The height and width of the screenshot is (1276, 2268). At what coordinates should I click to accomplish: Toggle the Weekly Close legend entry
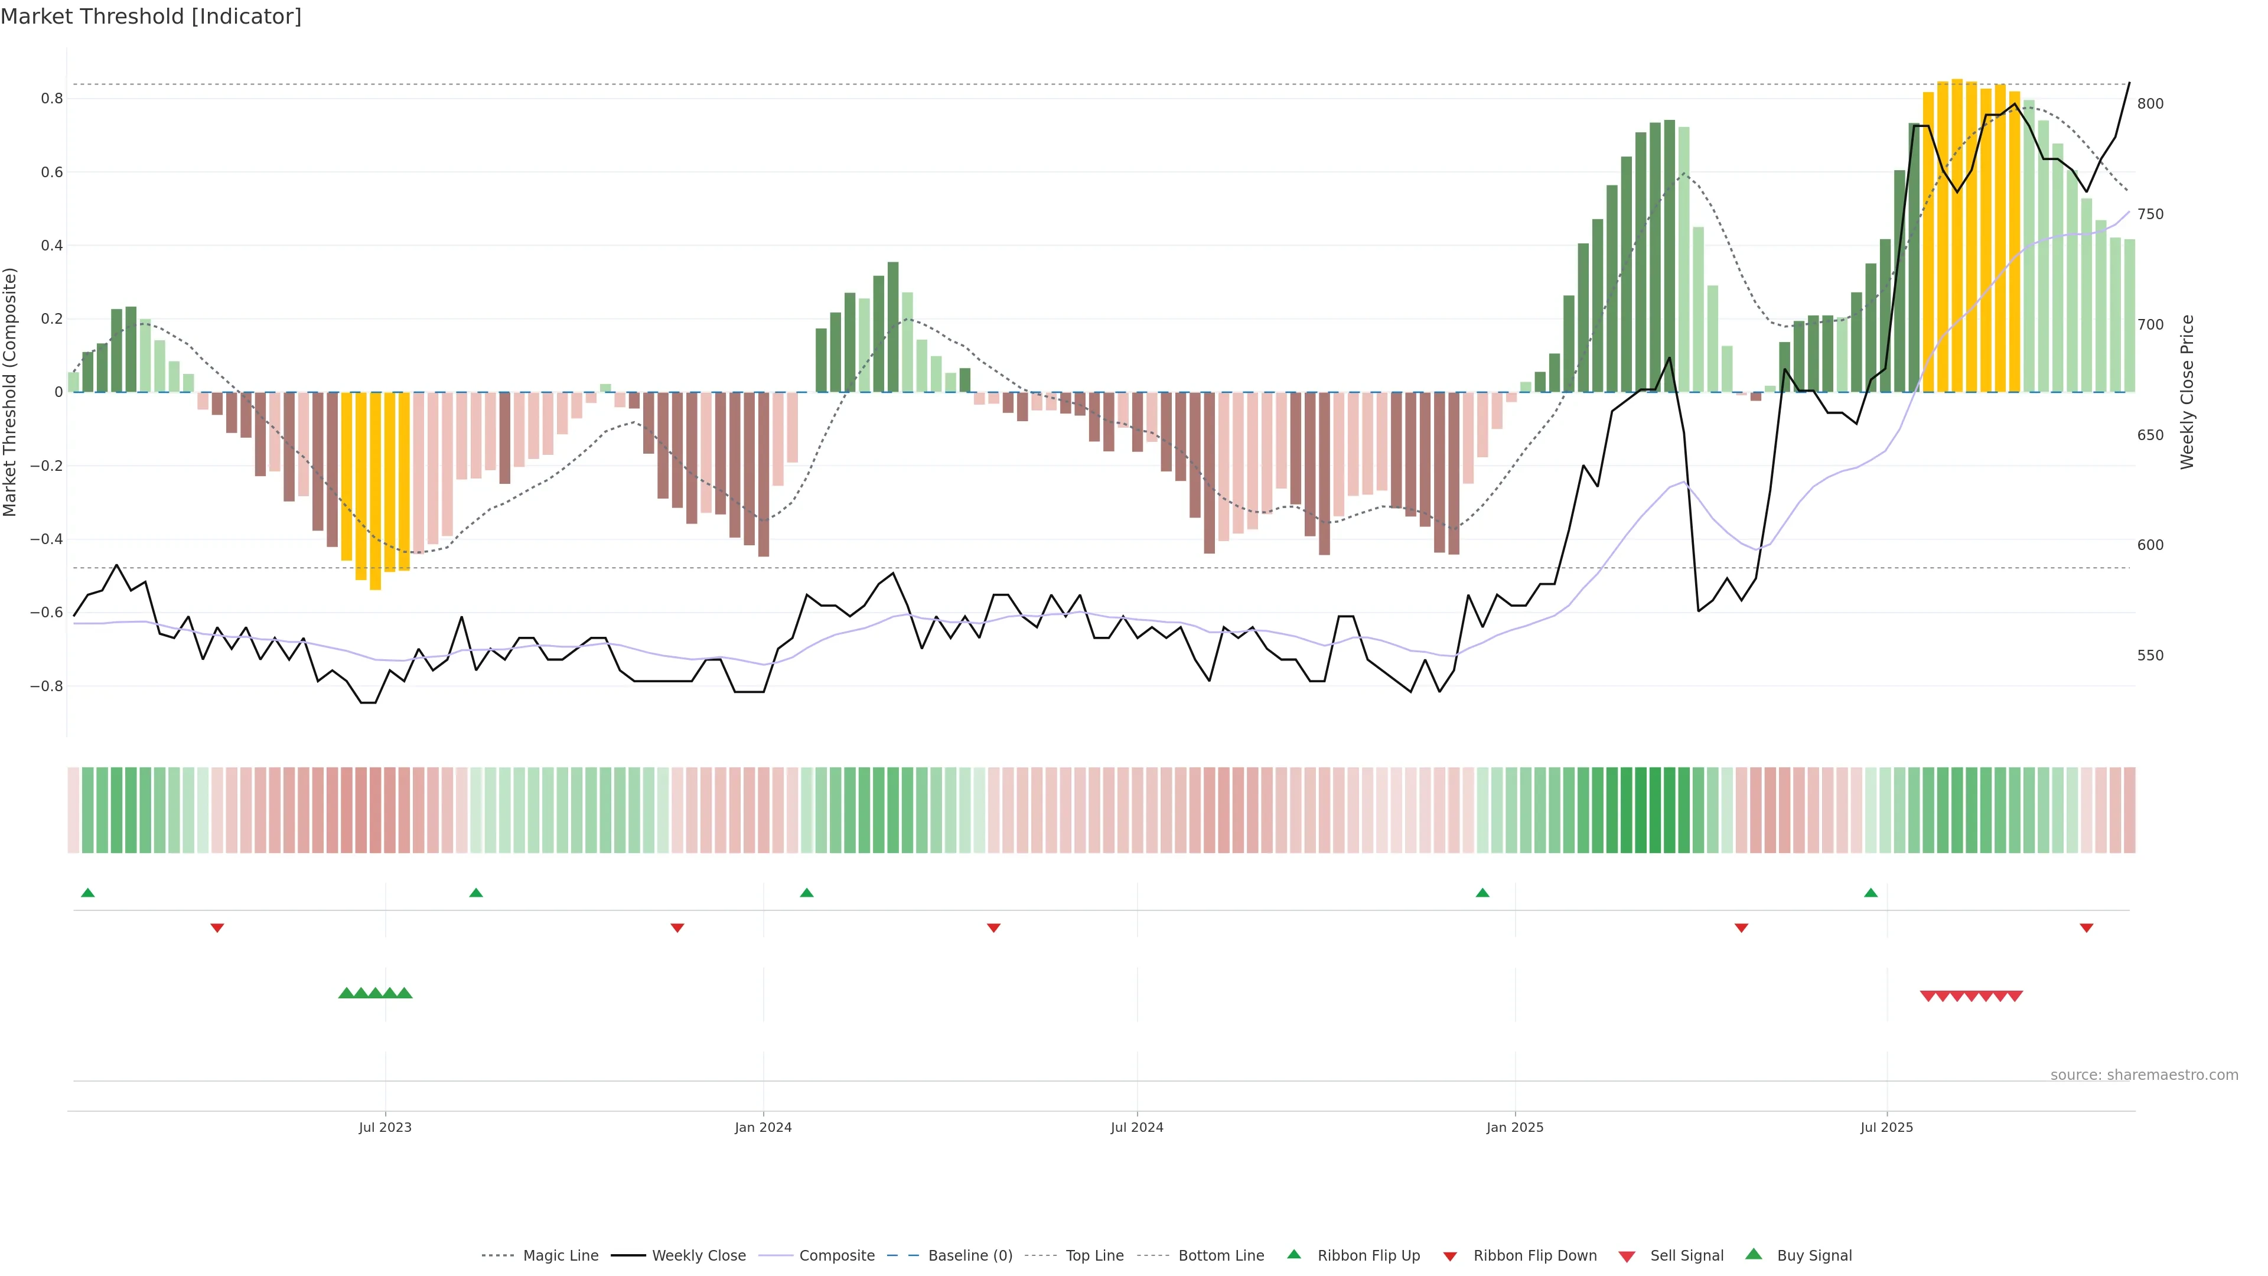point(698,1256)
